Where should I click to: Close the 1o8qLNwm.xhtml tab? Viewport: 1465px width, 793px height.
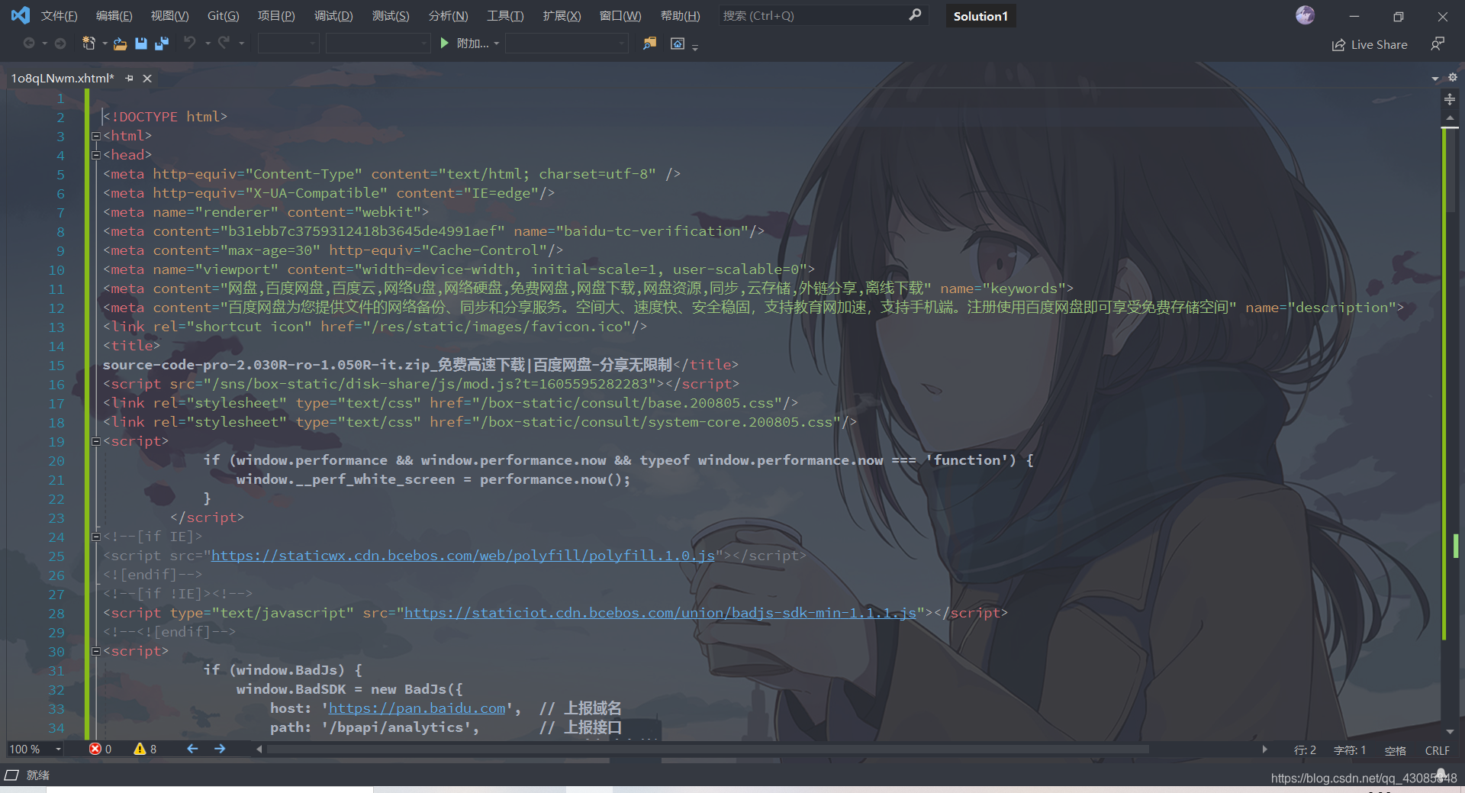click(147, 79)
